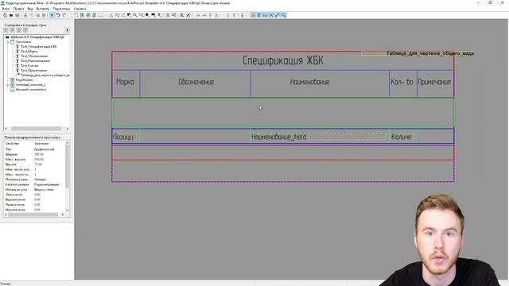Activate the selection pointer tool
509x286 pixels.
point(52,15)
